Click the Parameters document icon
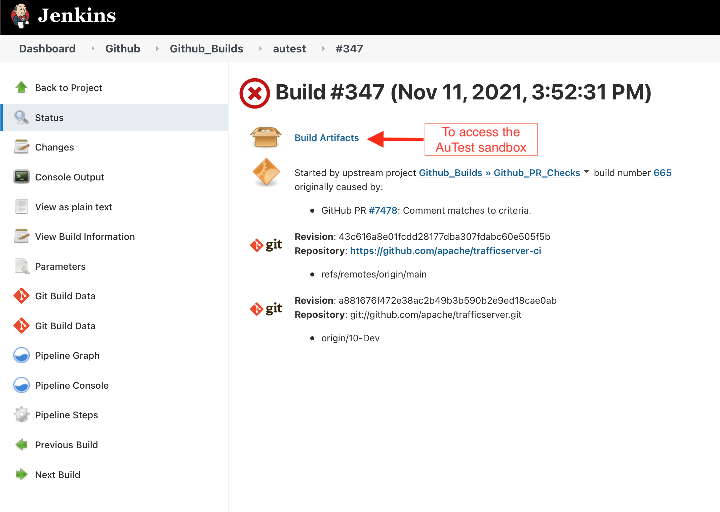This screenshot has height=512, width=720. click(x=22, y=266)
